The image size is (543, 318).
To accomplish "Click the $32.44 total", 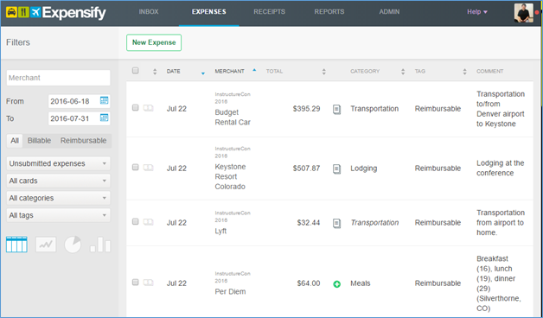I will click(x=309, y=222).
